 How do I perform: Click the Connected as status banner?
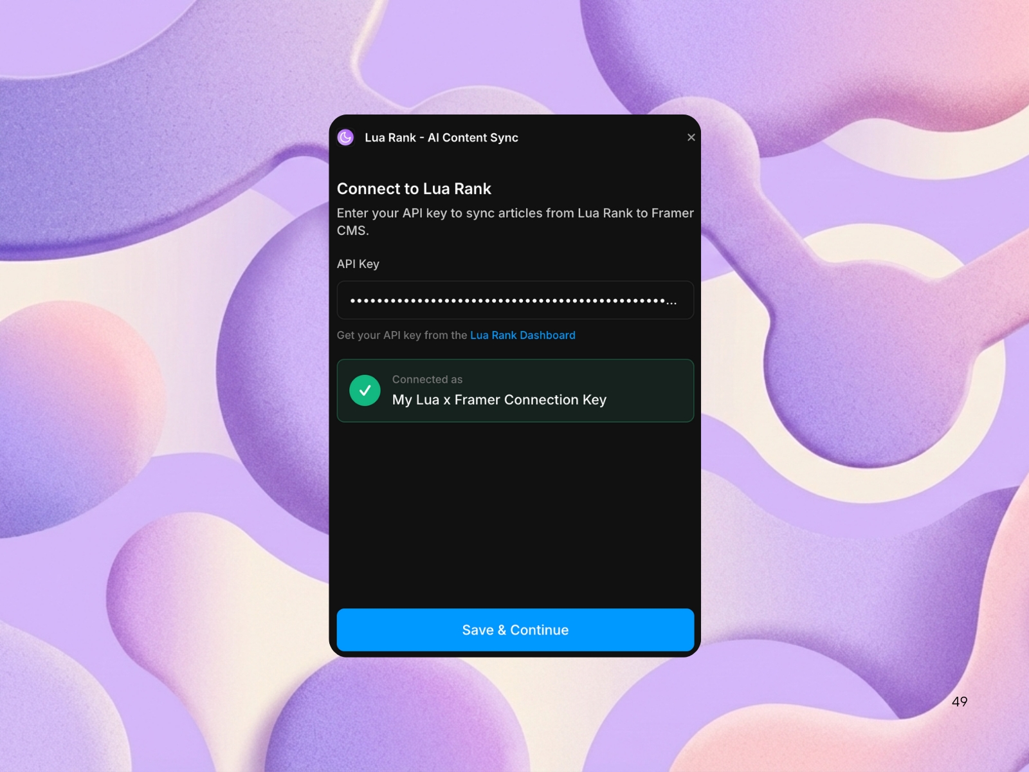[514, 391]
